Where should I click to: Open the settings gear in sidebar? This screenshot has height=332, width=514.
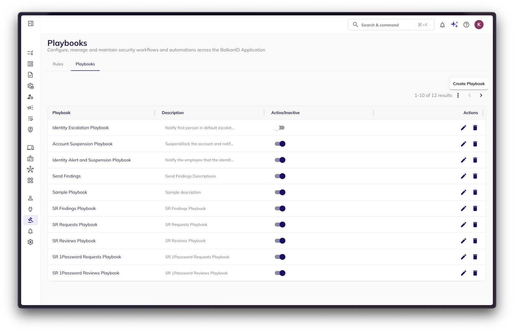[30, 242]
